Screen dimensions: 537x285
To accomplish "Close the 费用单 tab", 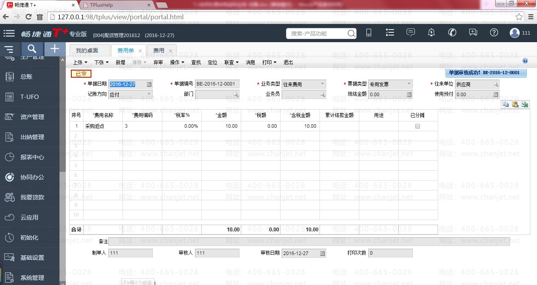I will (x=140, y=51).
